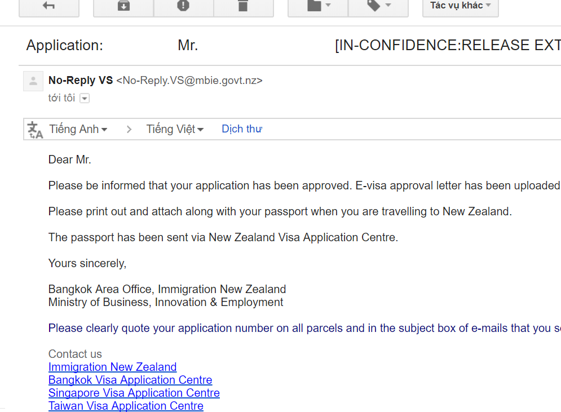
Task: Click Dịch thư to translate message
Action: (242, 129)
